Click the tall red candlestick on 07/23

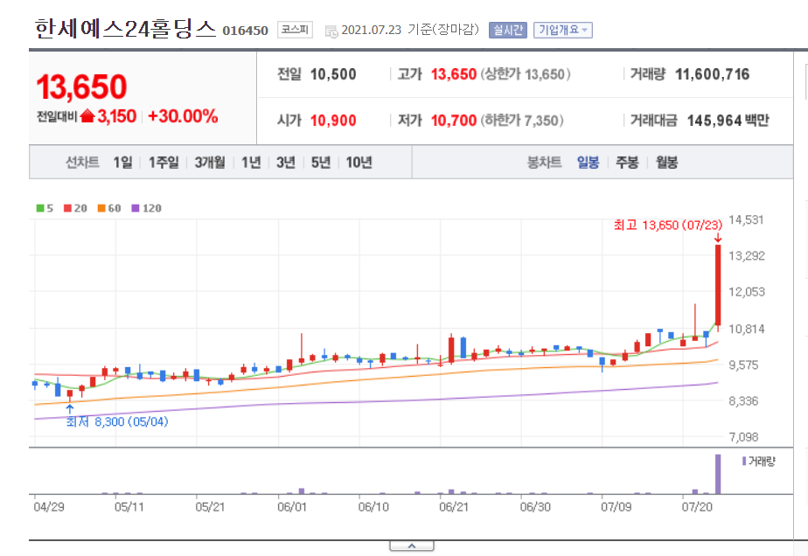(x=718, y=285)
